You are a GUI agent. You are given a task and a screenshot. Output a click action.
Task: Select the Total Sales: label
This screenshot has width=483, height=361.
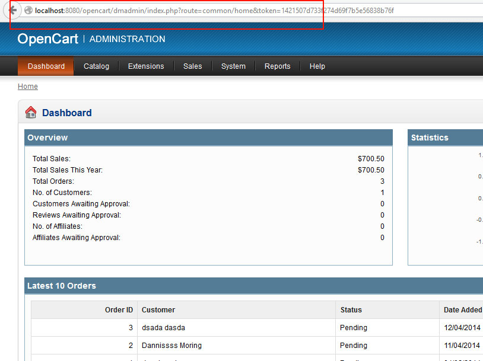52,159
